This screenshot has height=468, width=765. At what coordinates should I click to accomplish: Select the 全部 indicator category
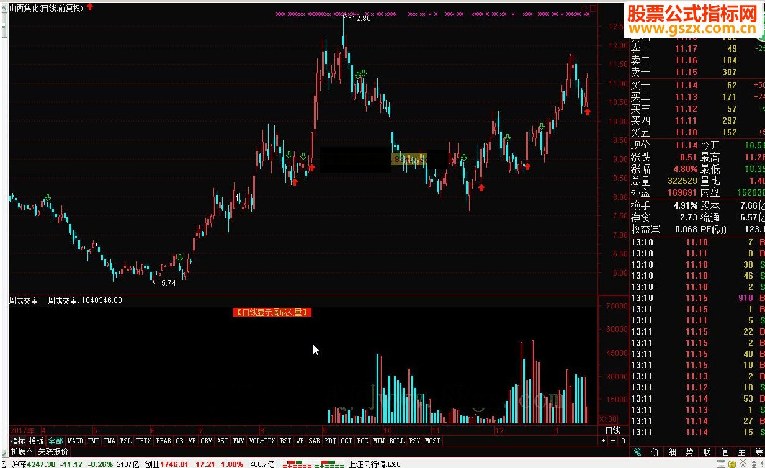click(55, 441)
